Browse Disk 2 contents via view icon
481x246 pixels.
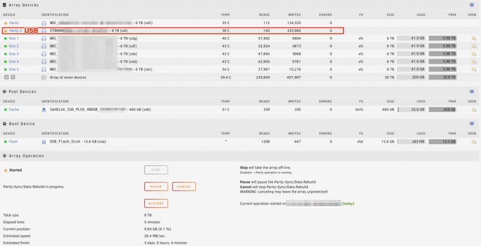[x=474, y=46]
